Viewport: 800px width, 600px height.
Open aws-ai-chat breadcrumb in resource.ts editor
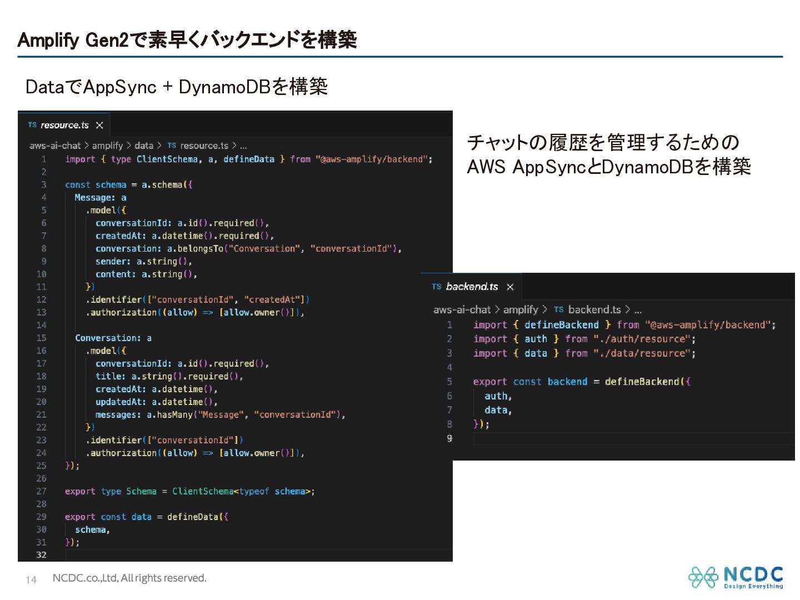coord(55,146)
